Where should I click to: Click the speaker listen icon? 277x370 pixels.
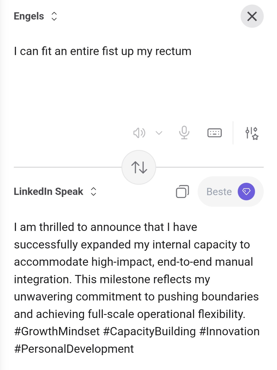pyautogui.click(x=139, y=133)
